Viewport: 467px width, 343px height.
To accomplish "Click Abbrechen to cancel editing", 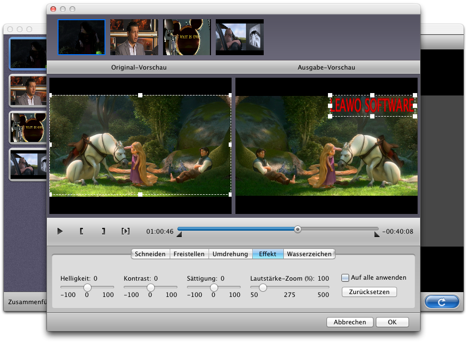I will [350, 322].
